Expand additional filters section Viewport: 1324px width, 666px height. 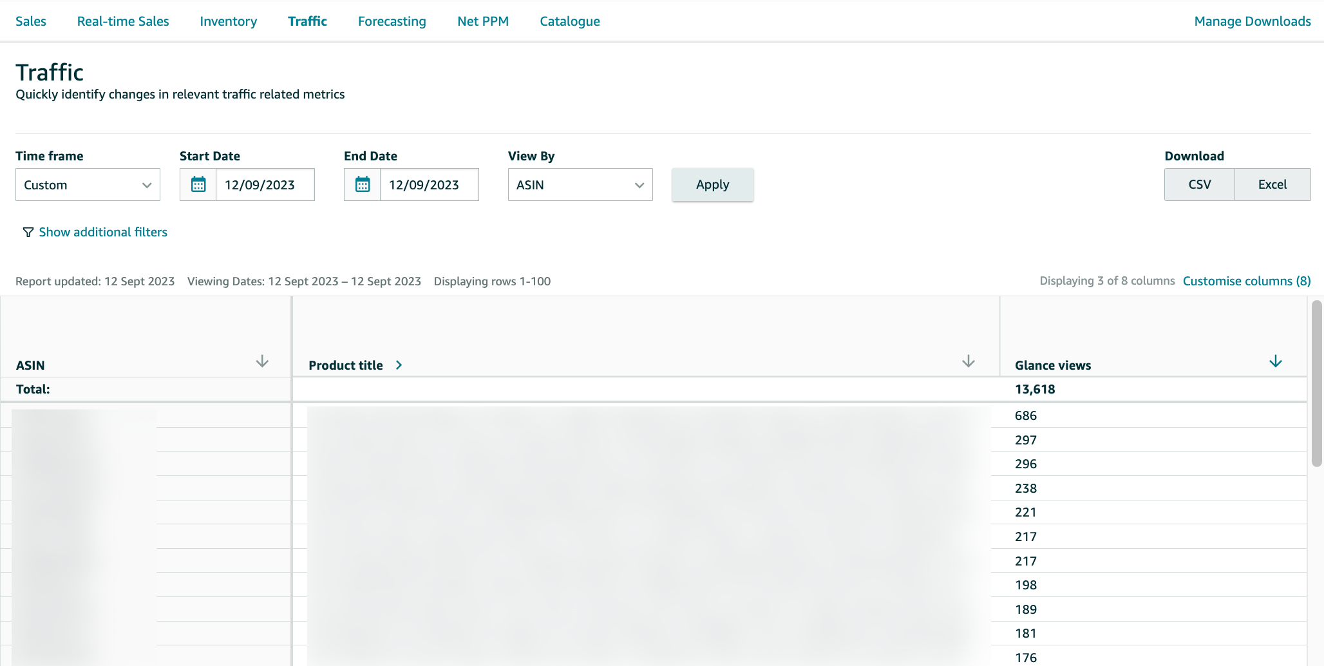click(x=102, y=232)
